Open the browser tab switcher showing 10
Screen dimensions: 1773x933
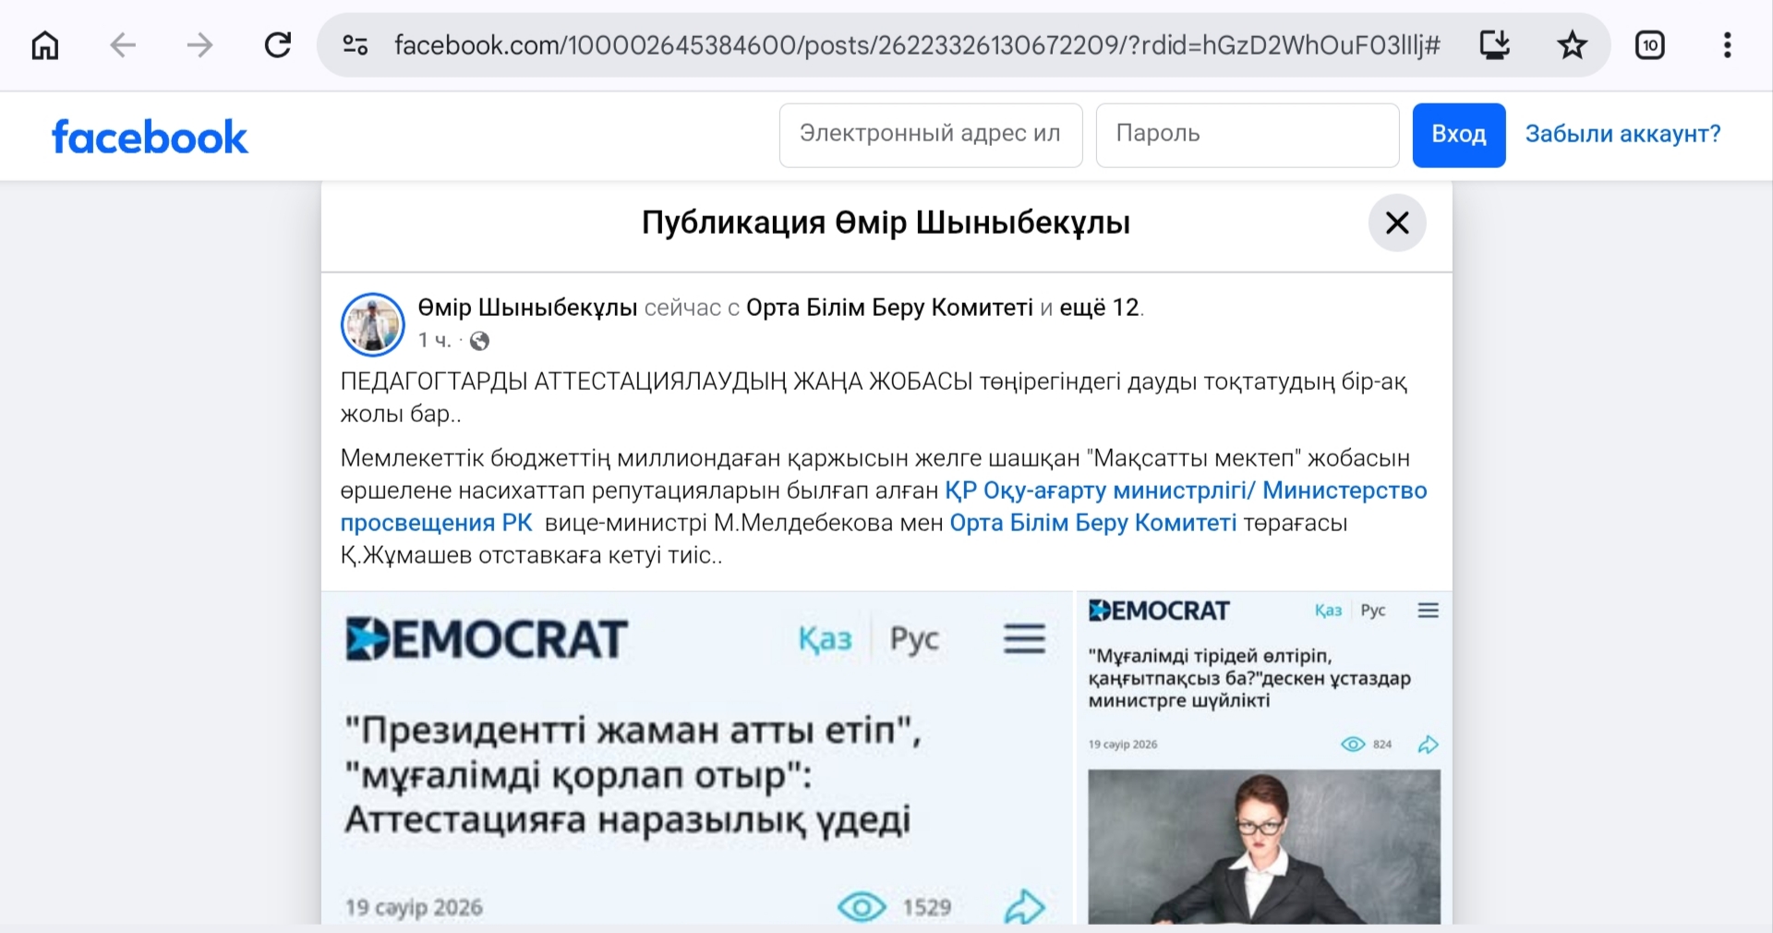click(x=1649, y=45)
